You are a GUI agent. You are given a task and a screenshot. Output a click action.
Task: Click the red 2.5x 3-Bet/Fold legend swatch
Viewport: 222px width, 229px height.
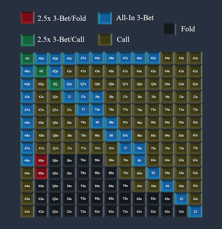pyautogui.click(x=27, y=17)
